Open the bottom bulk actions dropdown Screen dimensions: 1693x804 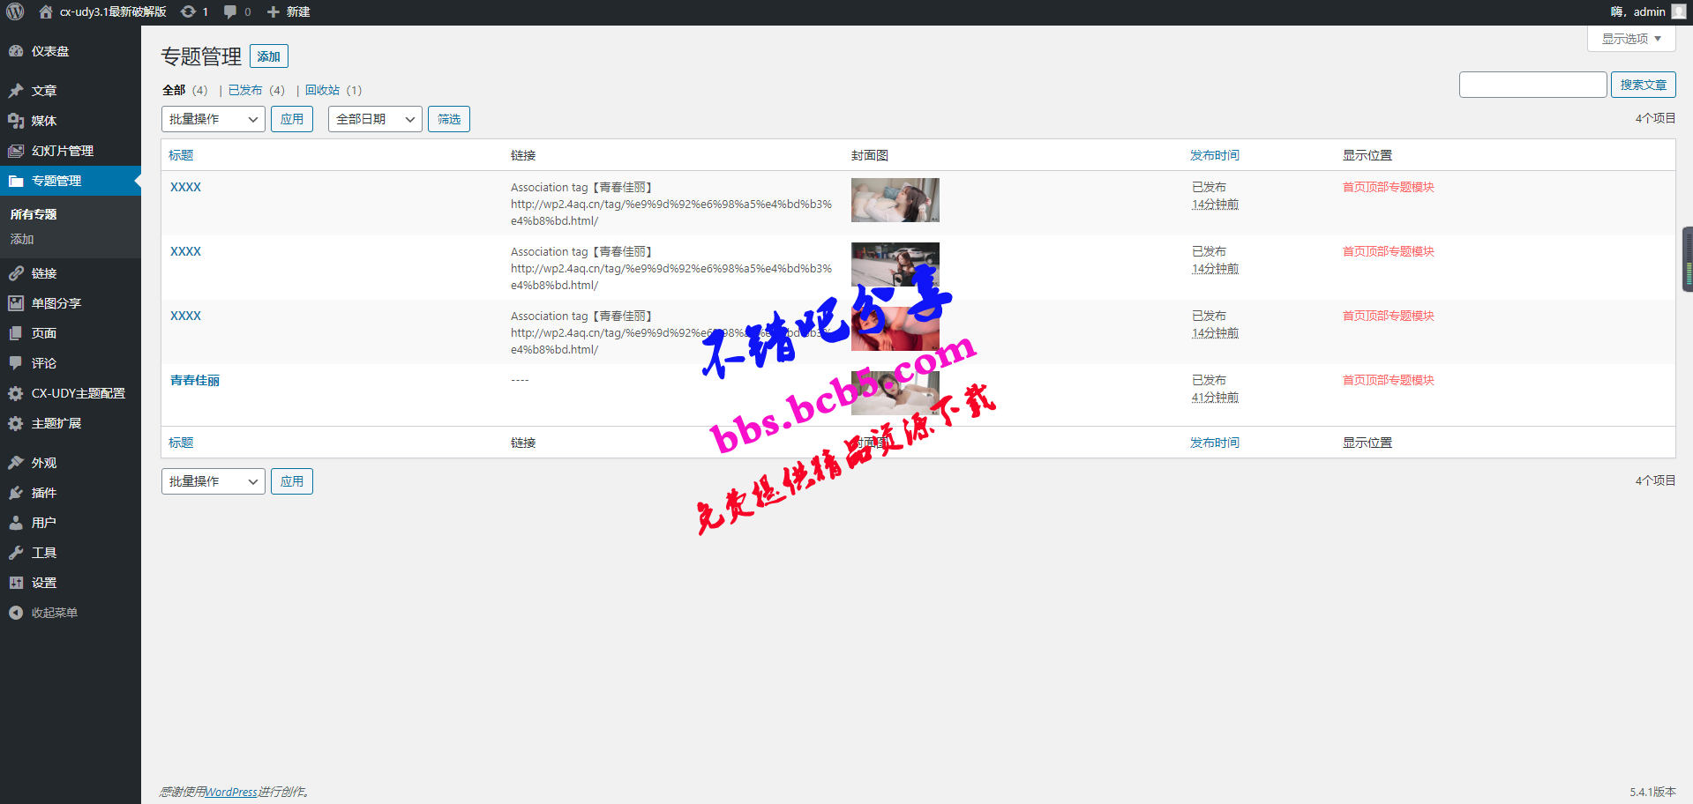coord(213,481)
